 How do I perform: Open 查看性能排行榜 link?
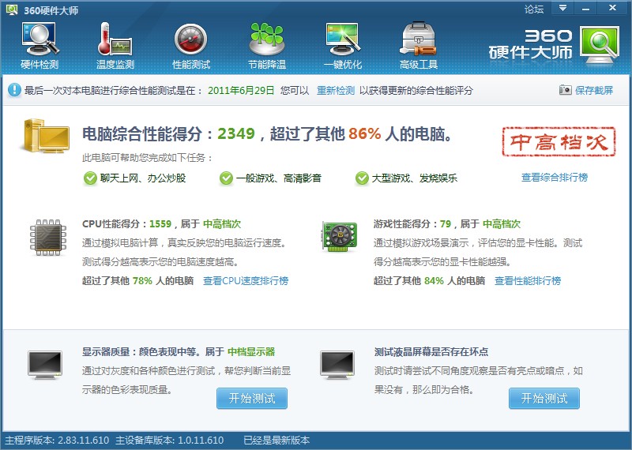(x=528, y=281)
